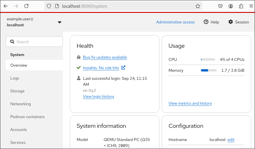Click the System section heading in sidebar

point(17,55)
